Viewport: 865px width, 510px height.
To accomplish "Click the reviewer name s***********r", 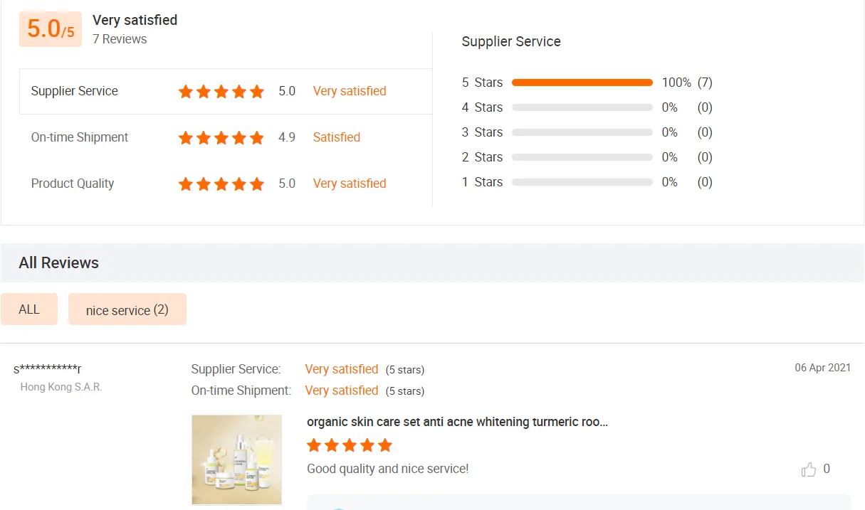I will pyautogui.click(x=47, y=369).
